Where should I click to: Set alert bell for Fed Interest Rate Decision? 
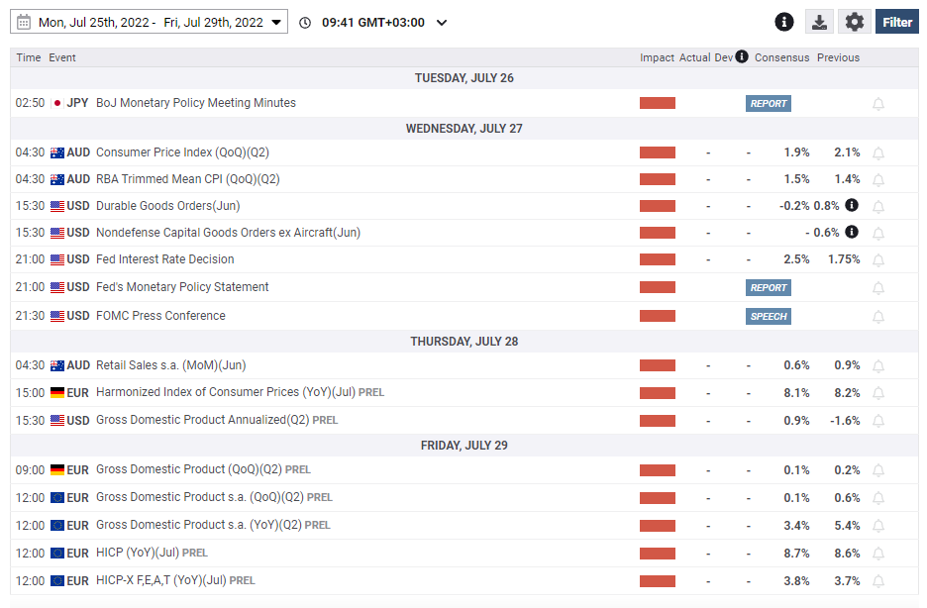(878, 260)
